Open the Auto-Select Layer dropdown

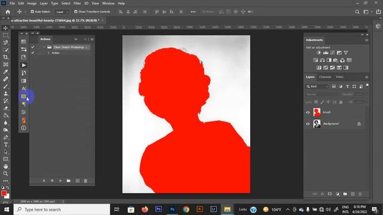coord(62,12)
